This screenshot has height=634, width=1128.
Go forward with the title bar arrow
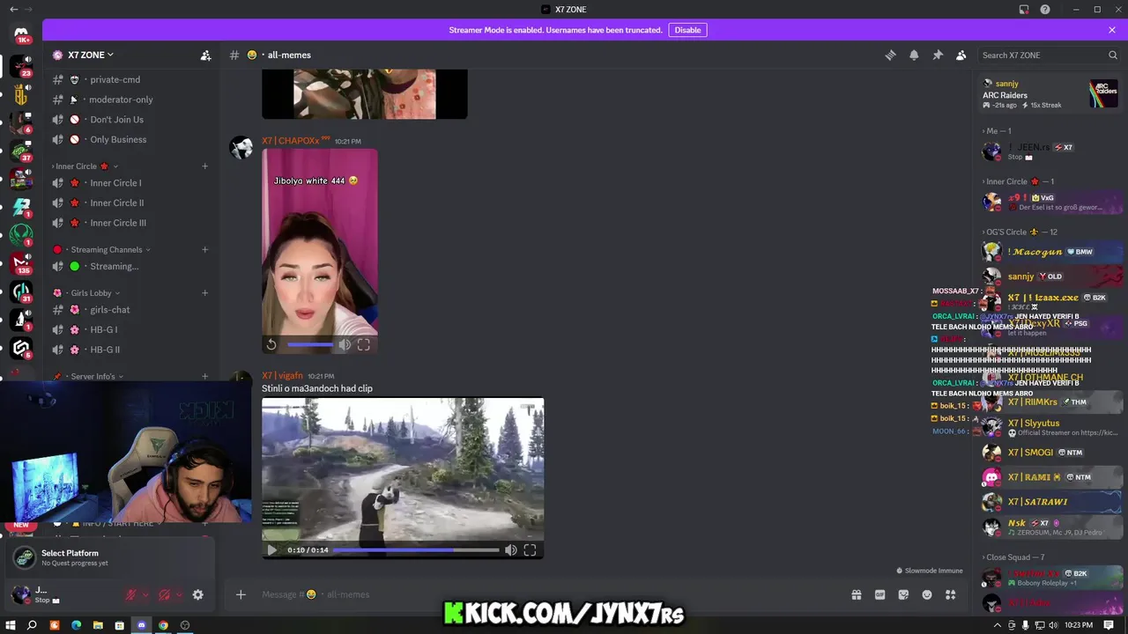click(30, 10)
